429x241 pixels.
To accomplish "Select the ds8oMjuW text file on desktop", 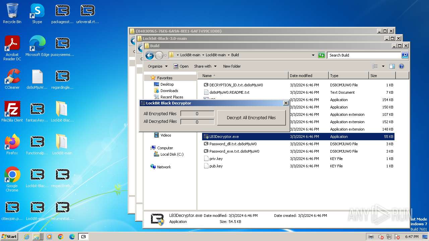I will coord(37,79).
